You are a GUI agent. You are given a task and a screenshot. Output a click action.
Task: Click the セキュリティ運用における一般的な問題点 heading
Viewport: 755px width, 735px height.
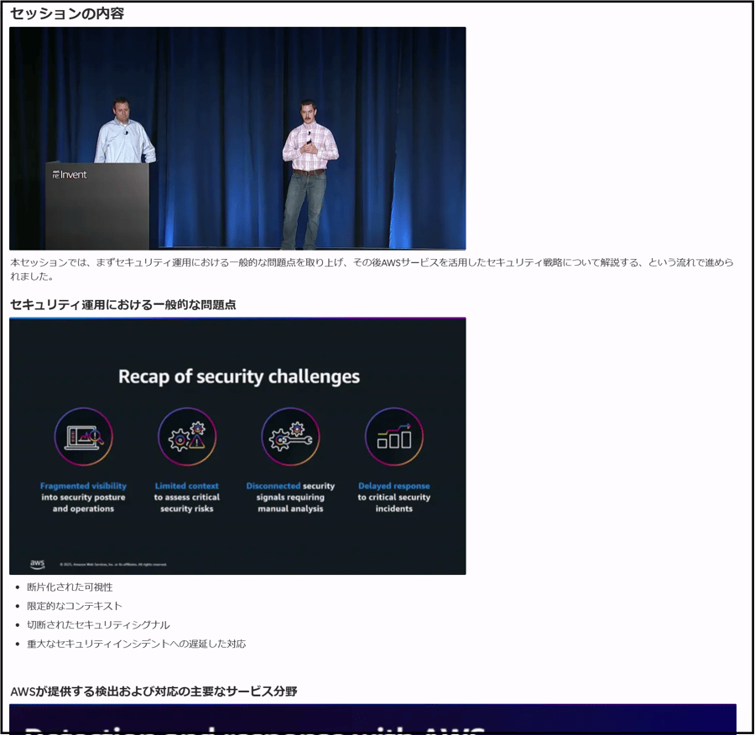[x=122, y=305]
